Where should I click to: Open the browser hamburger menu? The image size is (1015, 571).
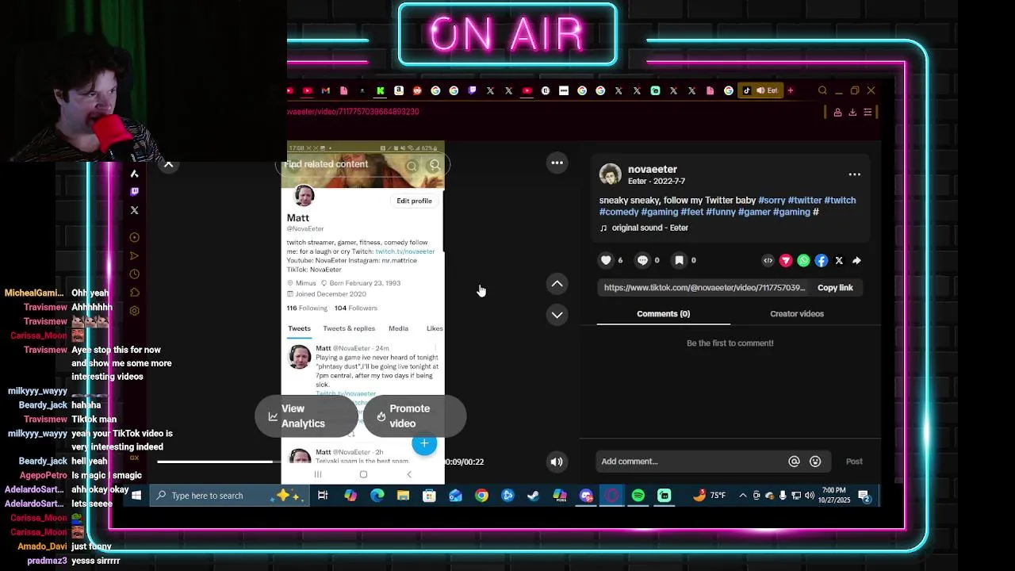pyautogui.click(x=868, y=113)
